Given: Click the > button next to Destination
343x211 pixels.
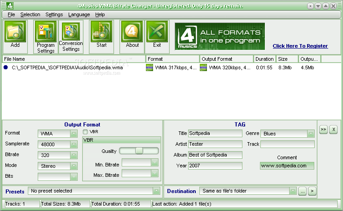Looking at the screenshot, I should tap(312, 191).
